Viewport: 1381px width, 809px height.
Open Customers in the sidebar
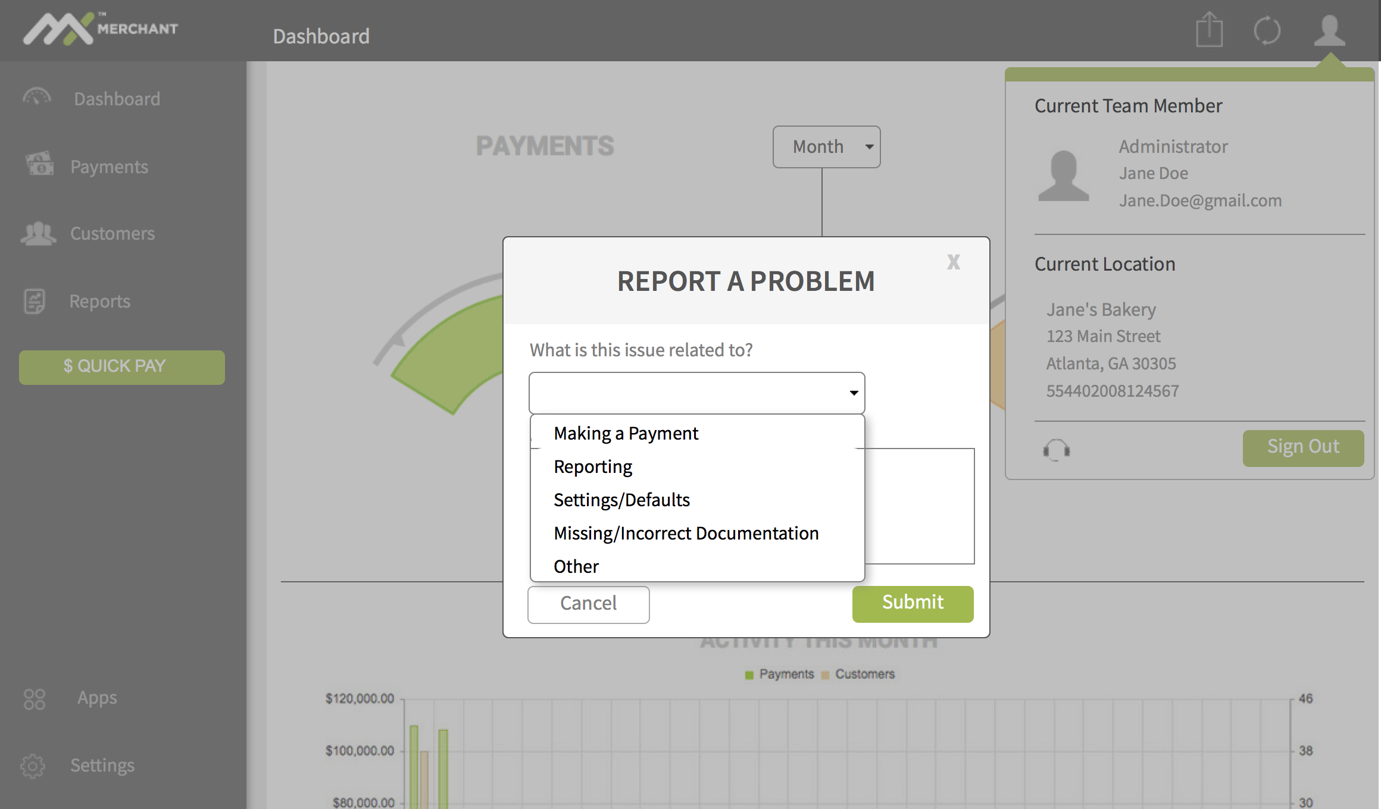click(x=112, y=234)
